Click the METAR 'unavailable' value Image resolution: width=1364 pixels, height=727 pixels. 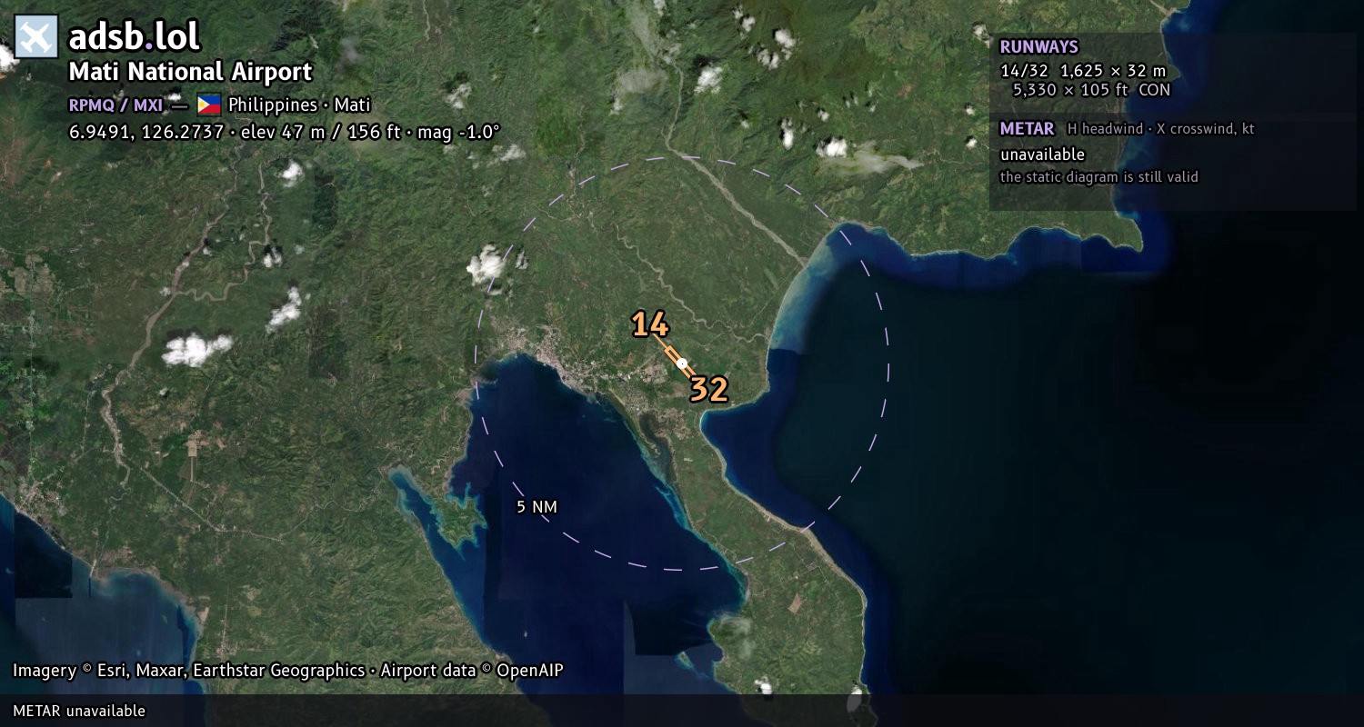click(1042, 154)
